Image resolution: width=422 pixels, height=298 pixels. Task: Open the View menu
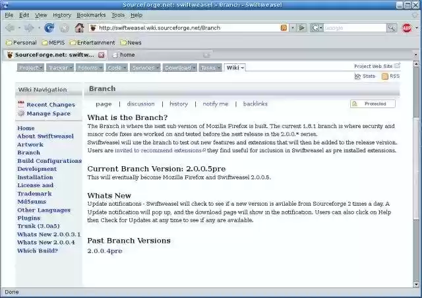[x=41, y=15]
